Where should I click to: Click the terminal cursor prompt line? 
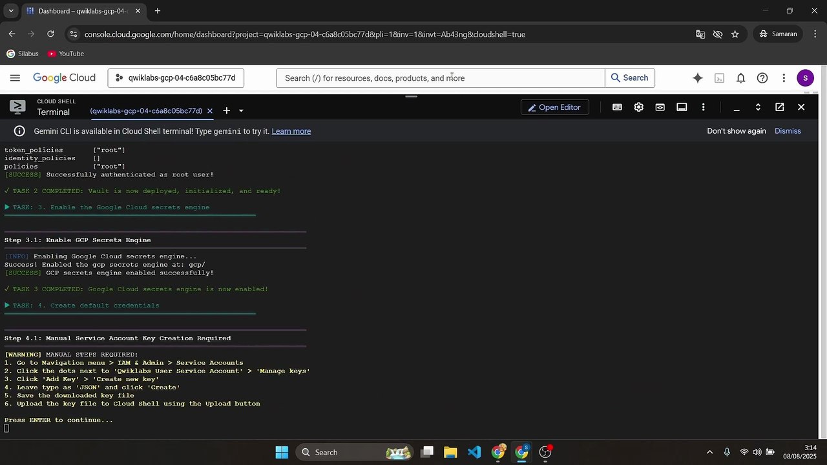(6, 428)
